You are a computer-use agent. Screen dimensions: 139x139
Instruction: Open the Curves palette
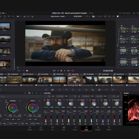pyautogui.click(x=46, y=90)
